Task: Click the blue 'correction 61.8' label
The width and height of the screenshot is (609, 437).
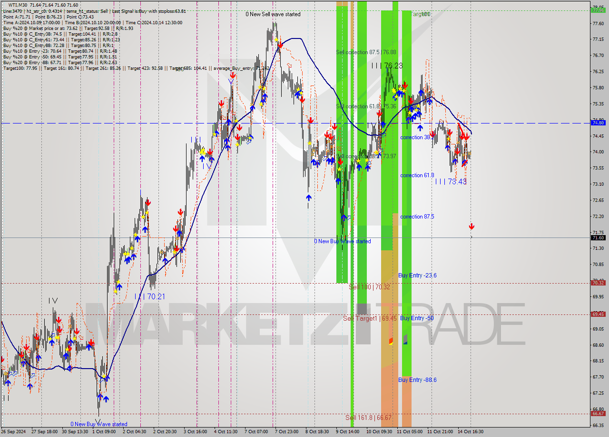Action: (x=417, y=175)
